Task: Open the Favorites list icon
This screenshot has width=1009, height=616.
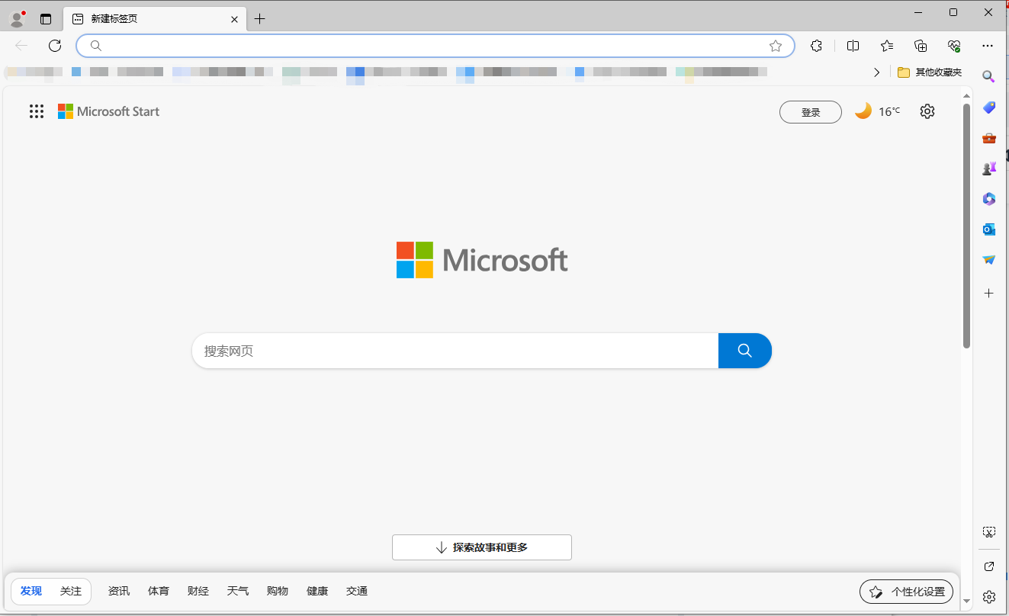Action: 887,46
